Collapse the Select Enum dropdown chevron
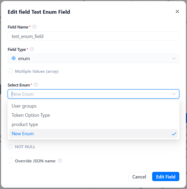 point(174,94)
